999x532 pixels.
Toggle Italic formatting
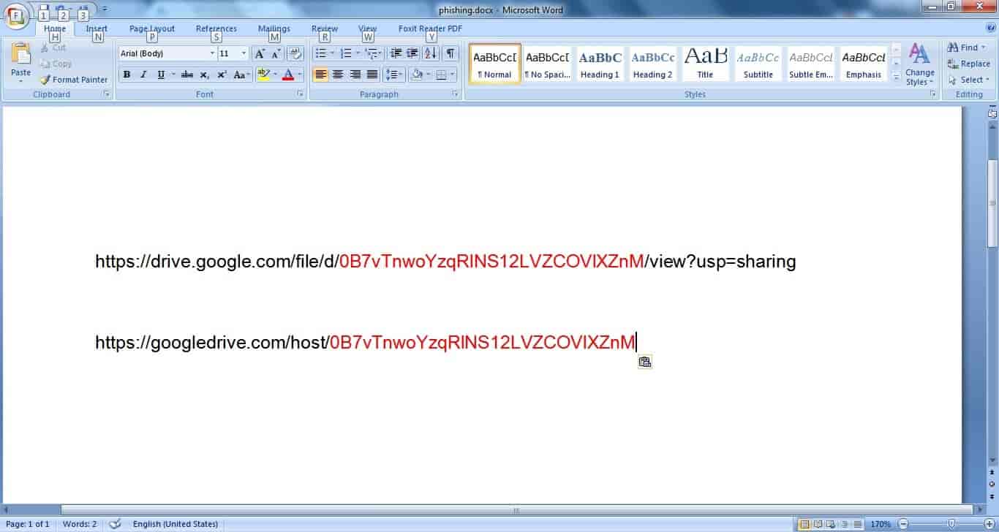[143, 75]
